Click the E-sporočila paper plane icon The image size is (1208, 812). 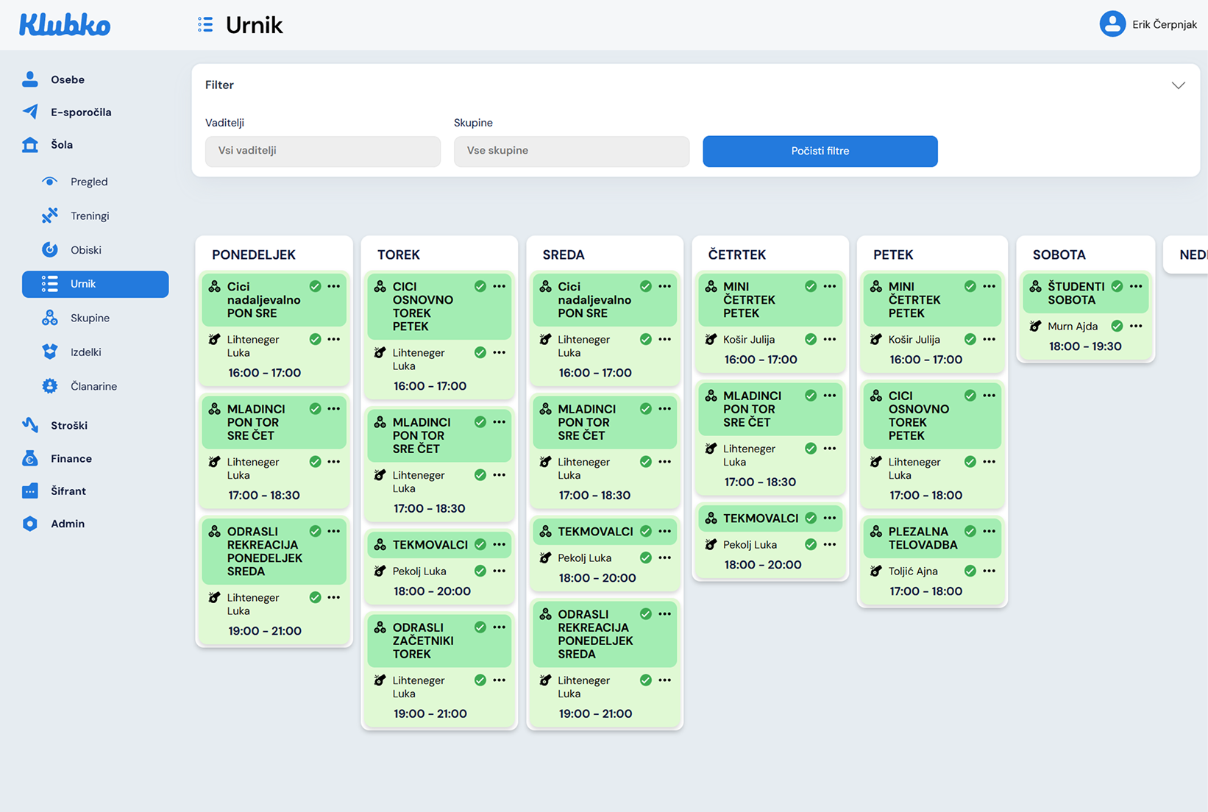coord(30,112)
